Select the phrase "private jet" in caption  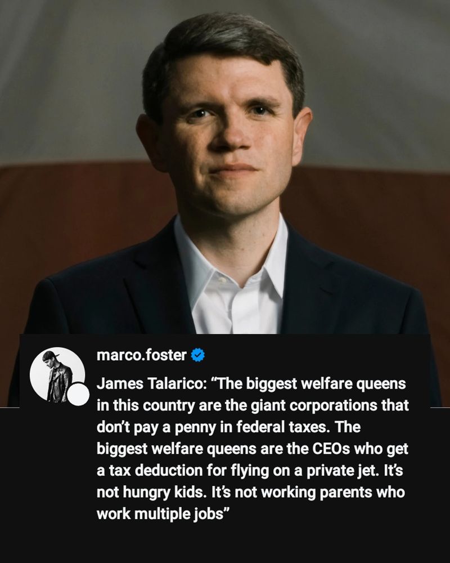click(343, 471)
